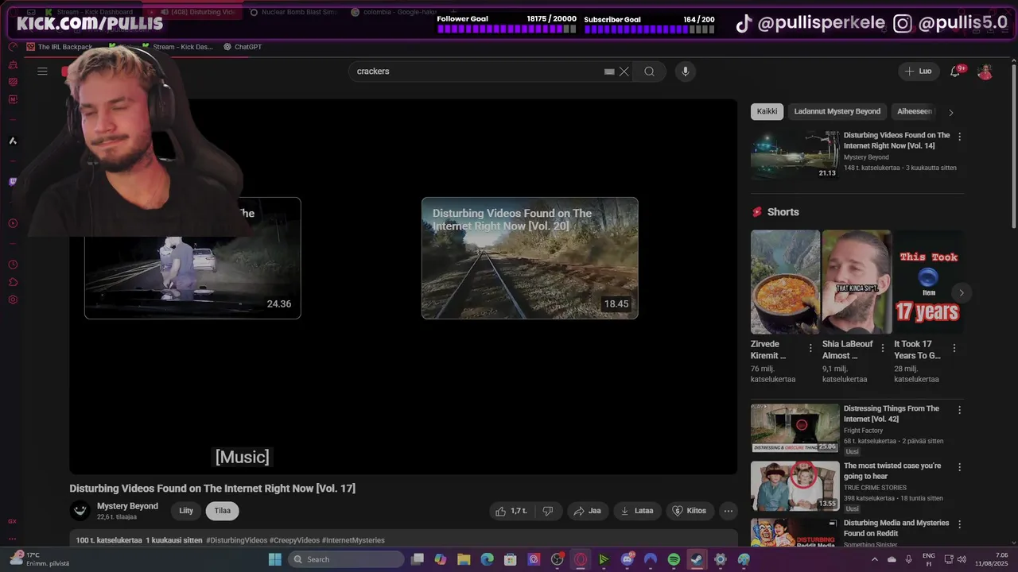Image resolution: width=1018 pixels, height=572 pixels.
Task: Open Microsoft Edge from taskbar
Action: point(488,559)
